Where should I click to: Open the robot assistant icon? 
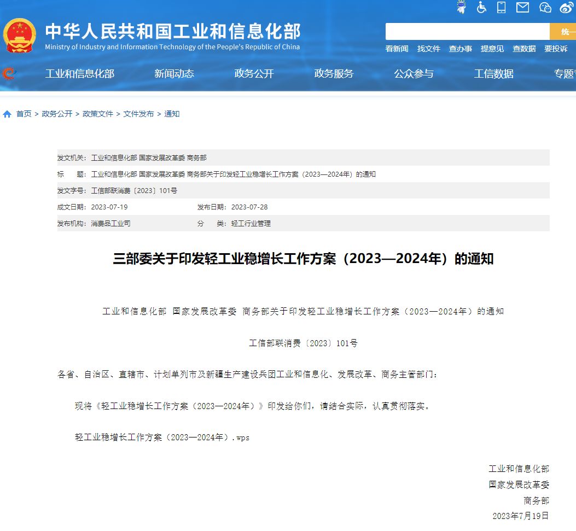[x=461, y=7]
